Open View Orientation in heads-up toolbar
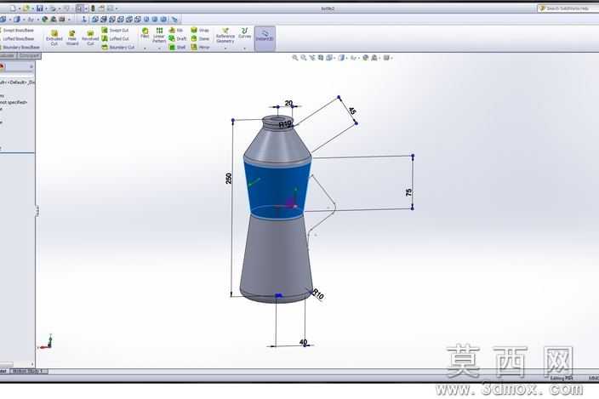 329,58
